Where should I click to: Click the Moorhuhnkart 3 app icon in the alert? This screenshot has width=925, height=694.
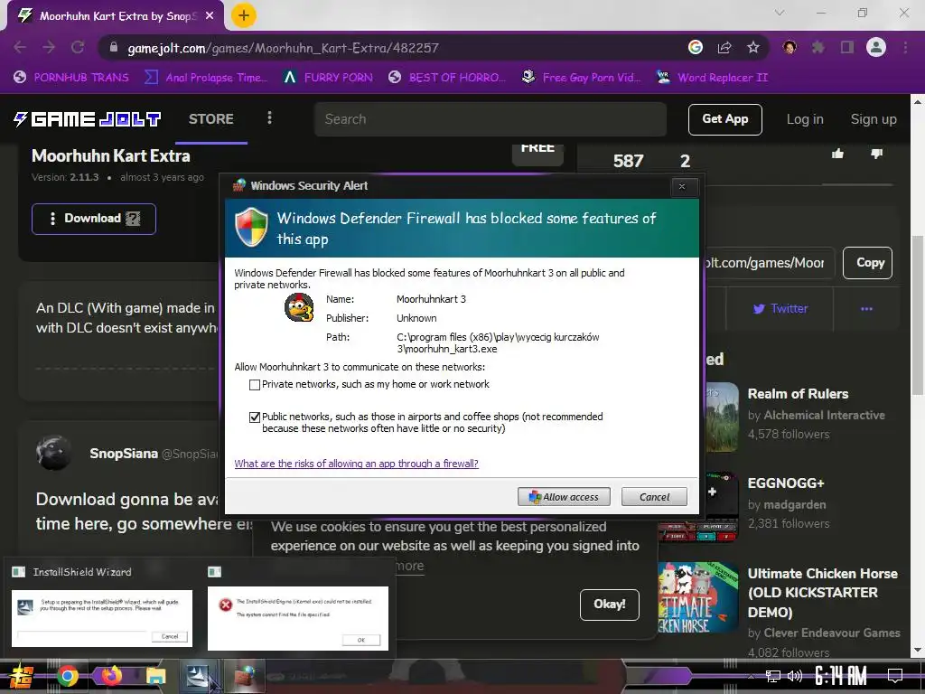pos(298,307)
